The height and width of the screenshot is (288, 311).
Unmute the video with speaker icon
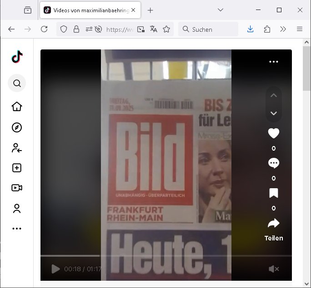tap(274, 269)
